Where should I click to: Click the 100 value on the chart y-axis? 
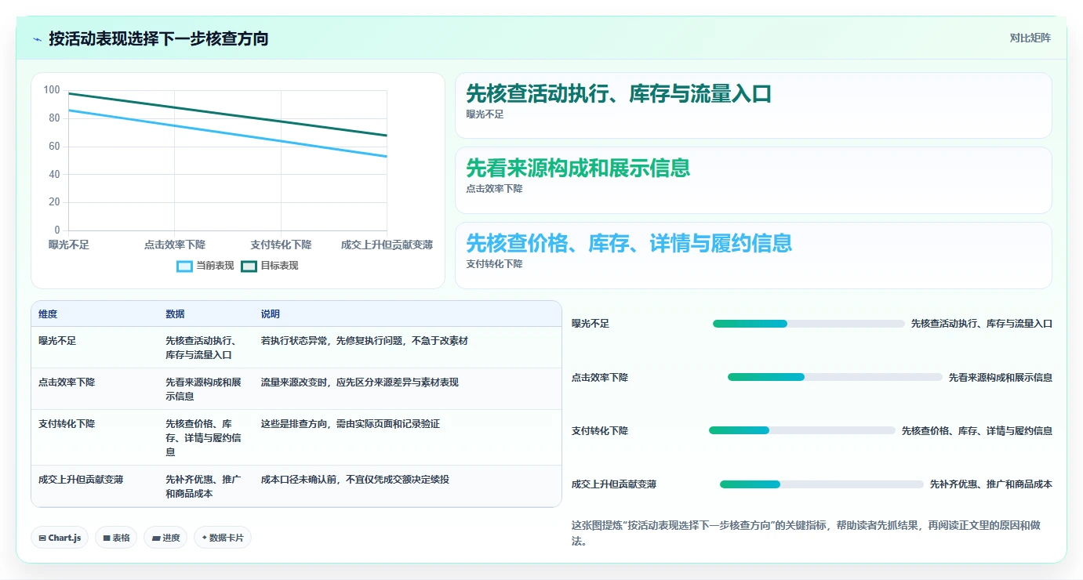pos(52,90)
